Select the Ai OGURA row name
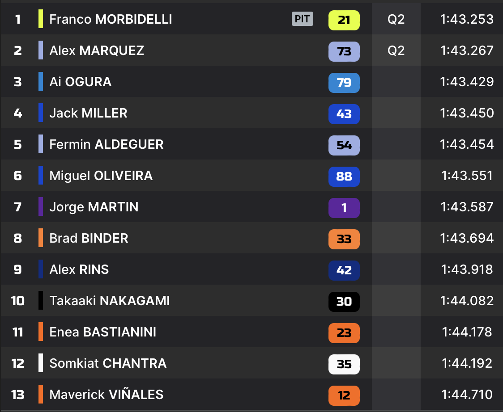The height and width of the screenshot is (412, 503). pos(80,82)
